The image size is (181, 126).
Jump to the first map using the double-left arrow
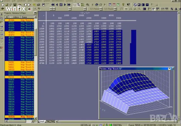tap(53, 5)
